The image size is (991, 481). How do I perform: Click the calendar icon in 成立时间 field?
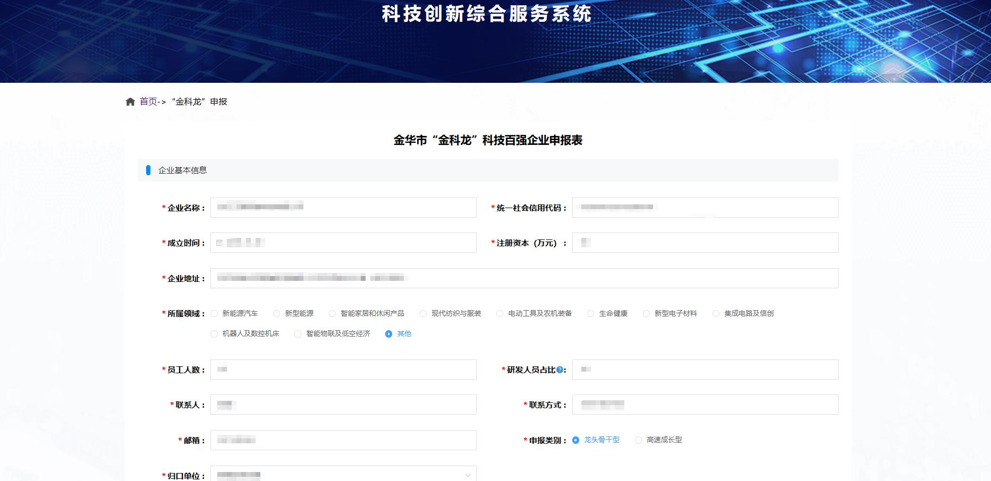click(219, 243)
